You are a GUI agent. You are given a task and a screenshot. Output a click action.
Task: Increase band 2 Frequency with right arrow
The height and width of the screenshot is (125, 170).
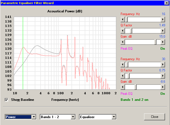point(163,65)
